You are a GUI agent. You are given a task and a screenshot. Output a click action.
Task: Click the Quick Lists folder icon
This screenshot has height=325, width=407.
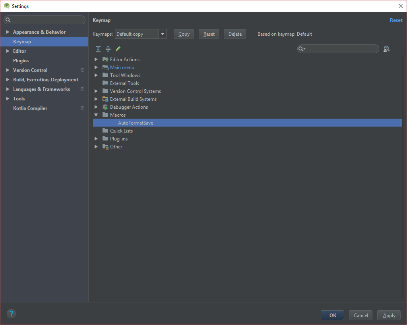[105, 131]
